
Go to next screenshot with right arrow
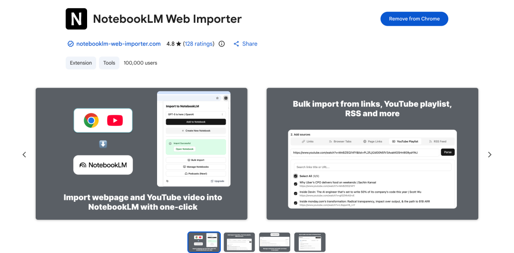pos(489,155)
